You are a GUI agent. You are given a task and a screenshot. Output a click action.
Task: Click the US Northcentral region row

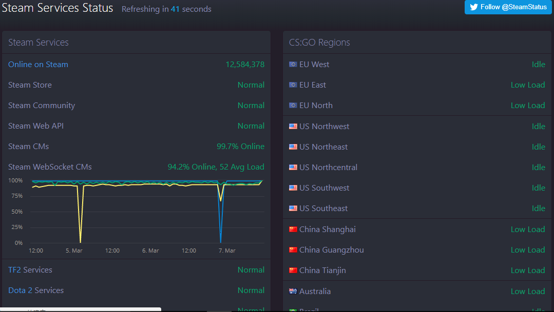(x=417, y=168)
